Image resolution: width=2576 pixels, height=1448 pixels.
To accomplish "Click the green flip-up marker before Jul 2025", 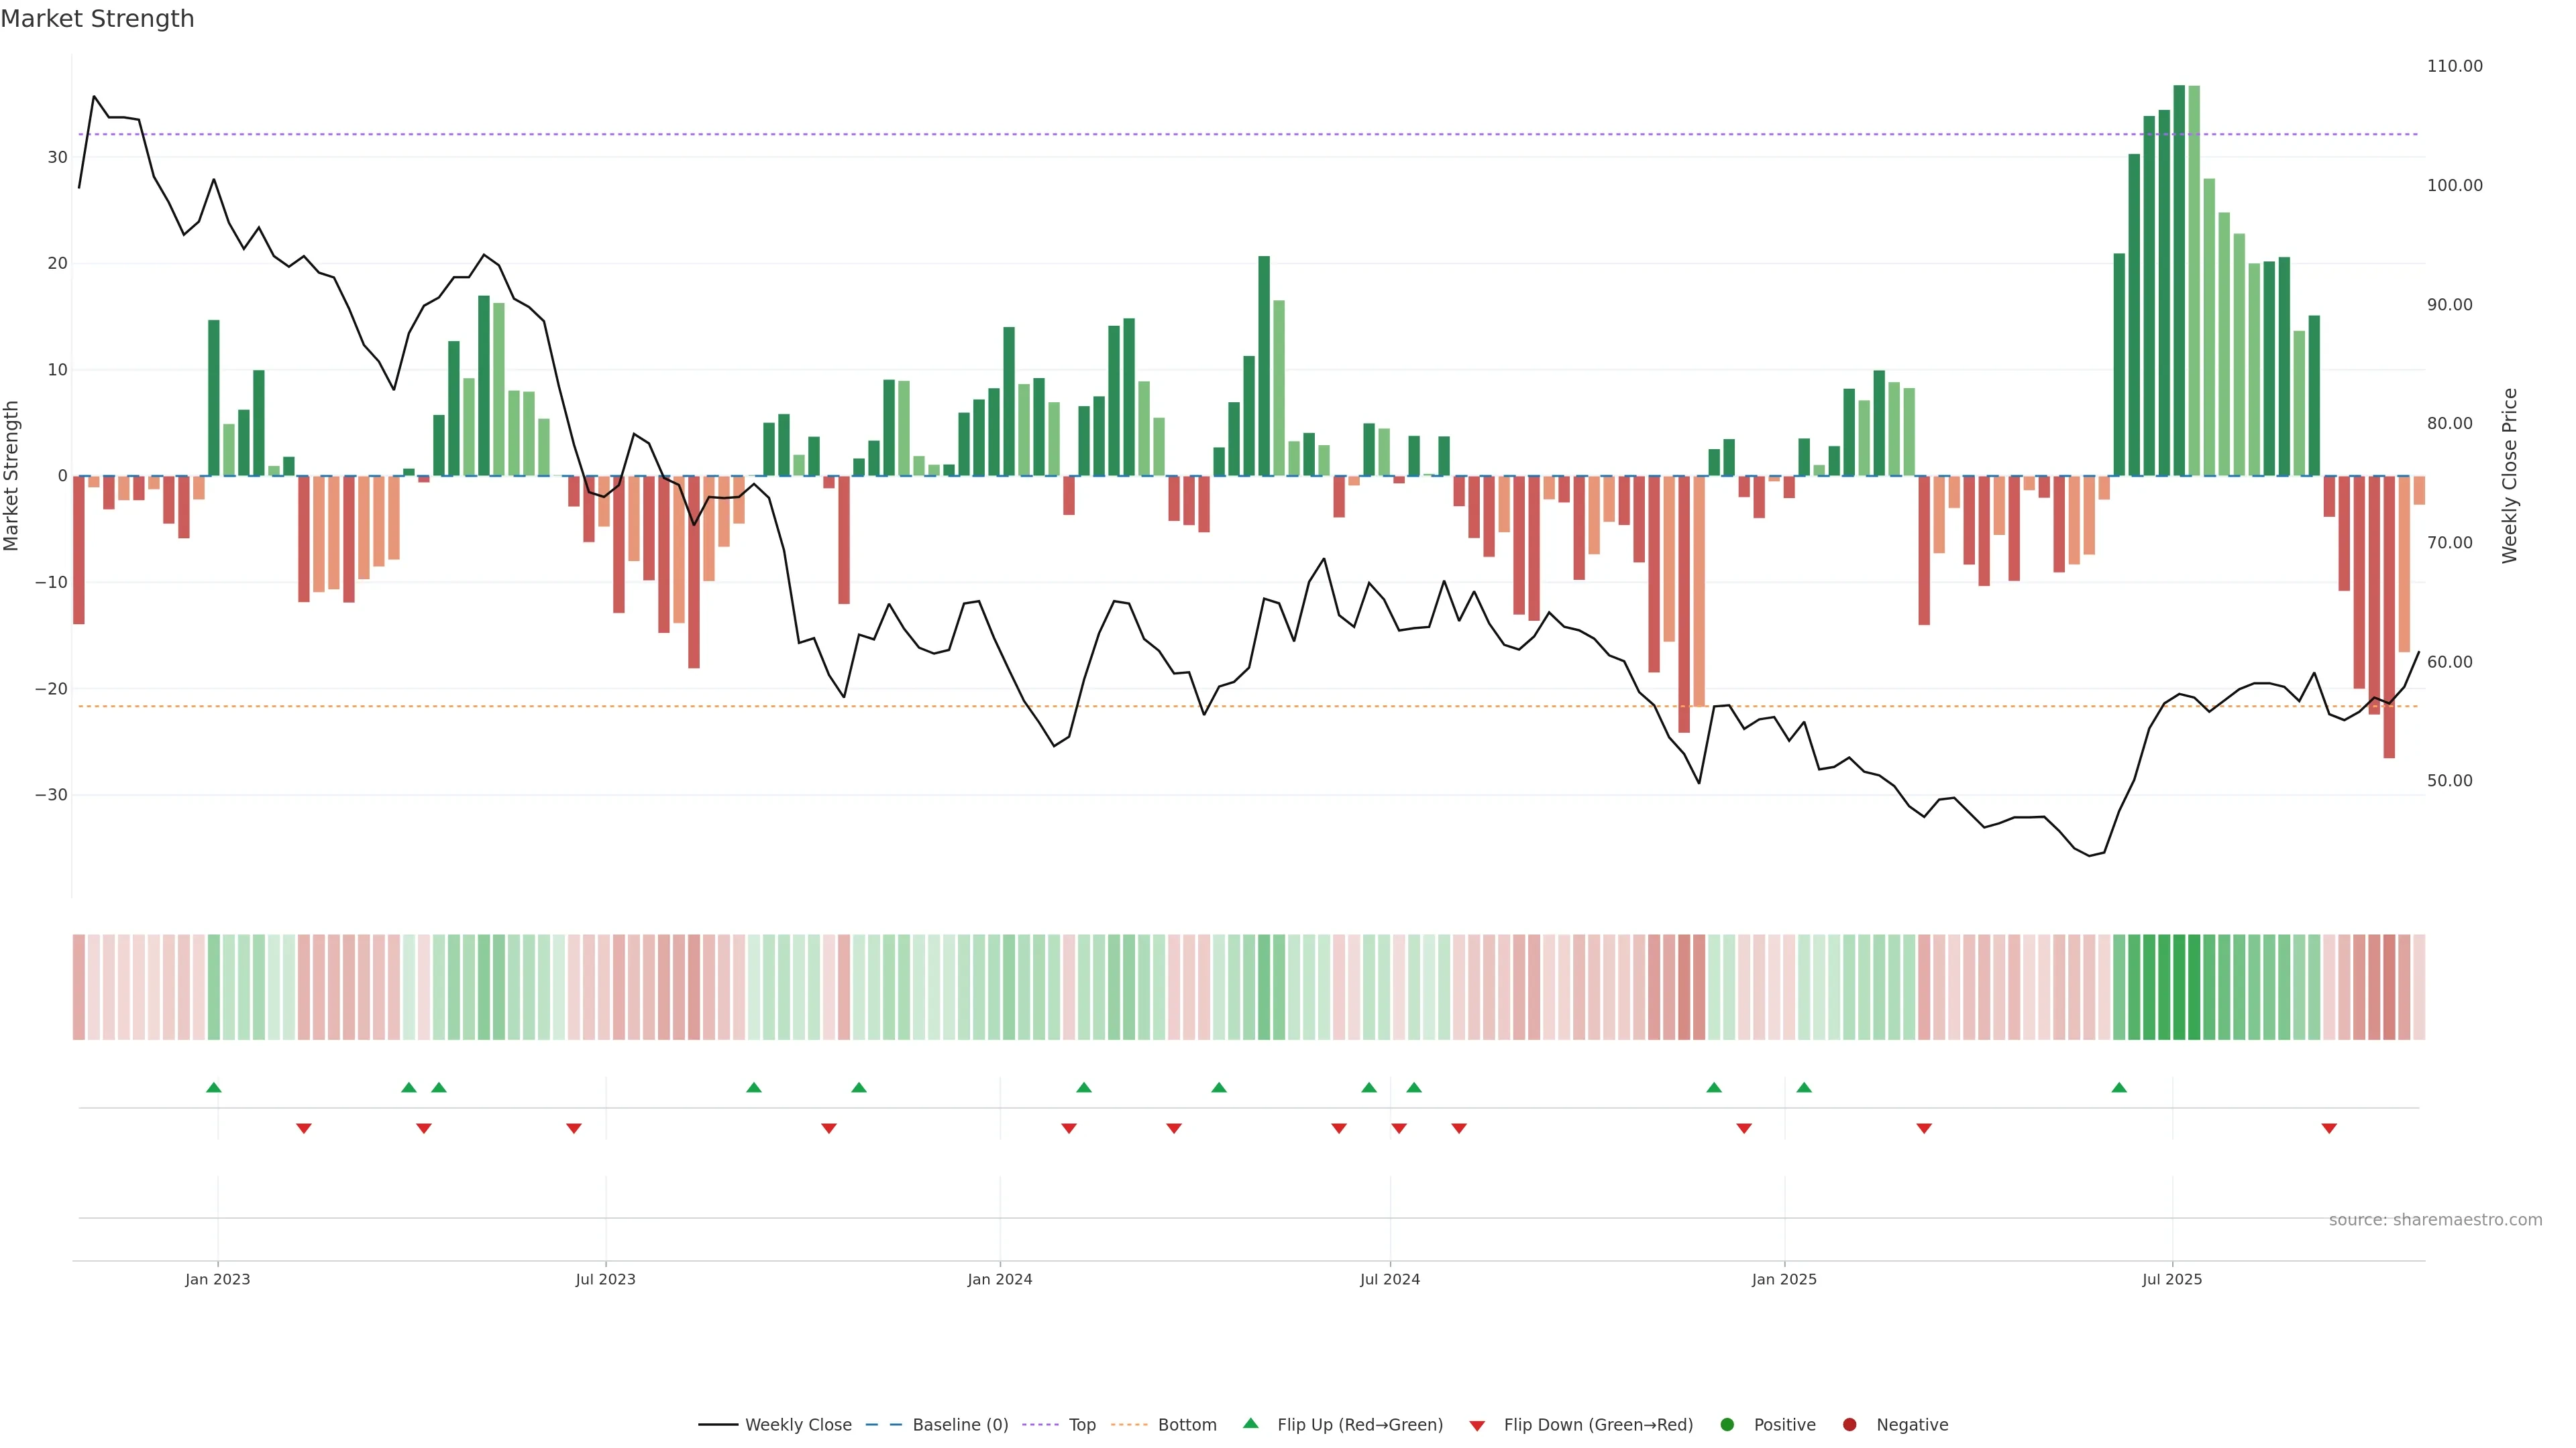I will [2119, 1087].
